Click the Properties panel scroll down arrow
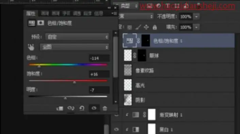This screenshot has width=240, height=134. pyautogui.click(x=116, y=102)
